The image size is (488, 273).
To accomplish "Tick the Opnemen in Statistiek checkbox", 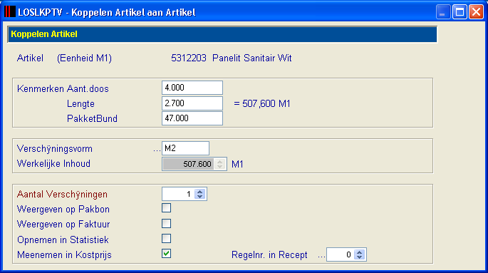I will (166, 239).
